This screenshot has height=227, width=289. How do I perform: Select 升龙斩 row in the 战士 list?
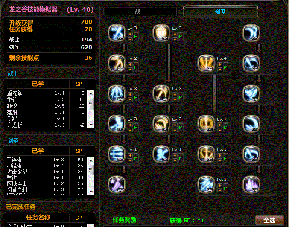click(x=46, y=125)
